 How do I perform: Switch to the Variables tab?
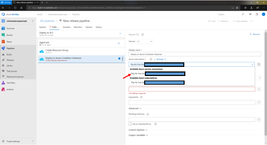point(66,27)
